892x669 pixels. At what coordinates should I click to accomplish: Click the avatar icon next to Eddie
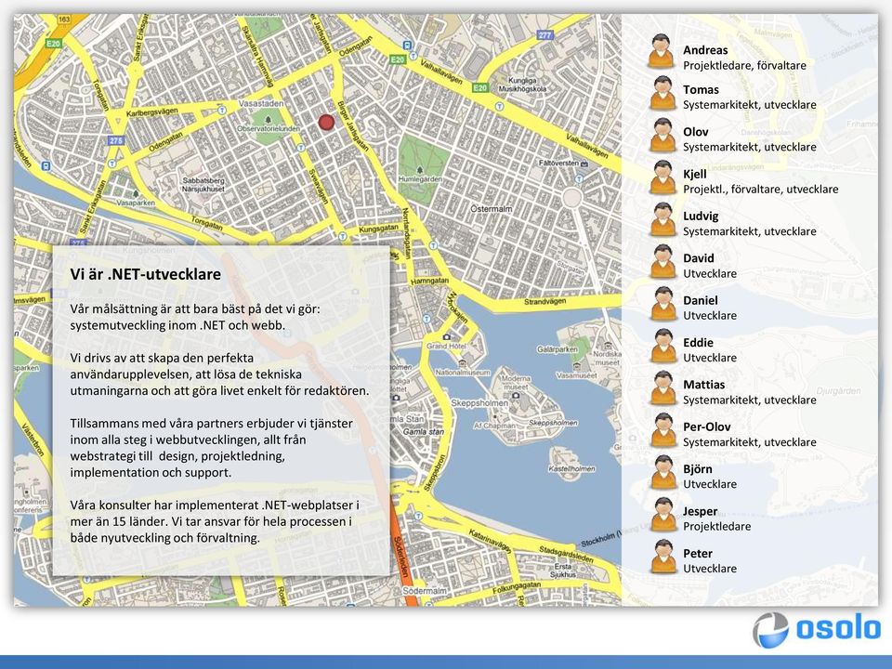point(662,346)
